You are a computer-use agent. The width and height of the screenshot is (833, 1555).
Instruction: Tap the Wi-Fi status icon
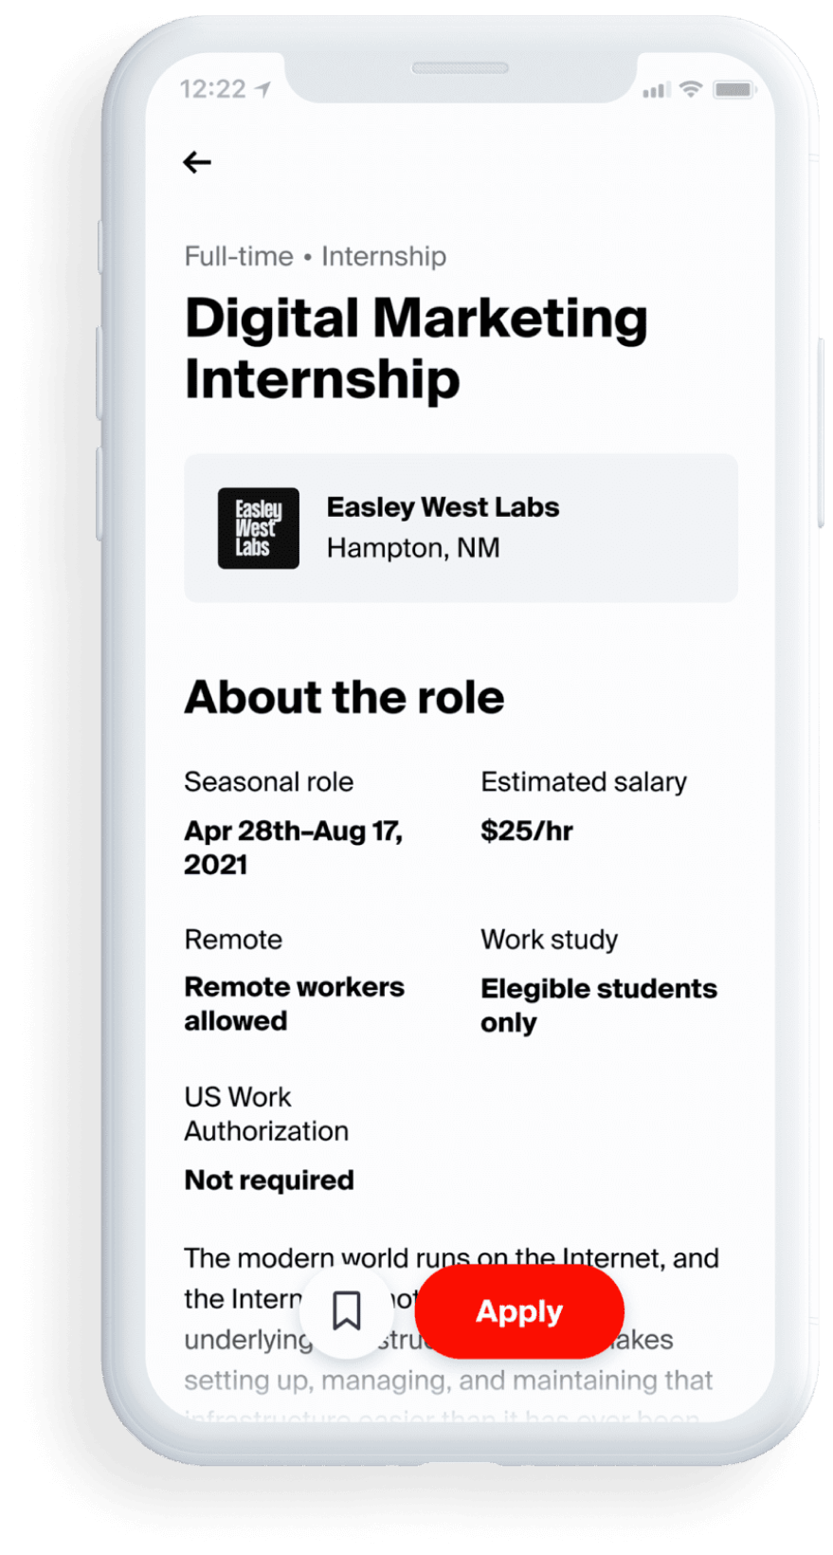[x=692, y=89]
